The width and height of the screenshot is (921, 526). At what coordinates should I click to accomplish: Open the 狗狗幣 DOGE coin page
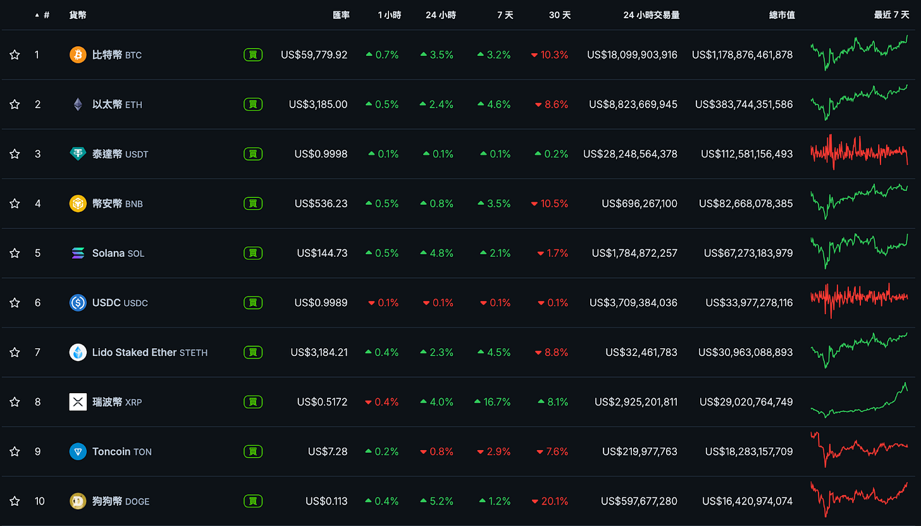[121, 501]
